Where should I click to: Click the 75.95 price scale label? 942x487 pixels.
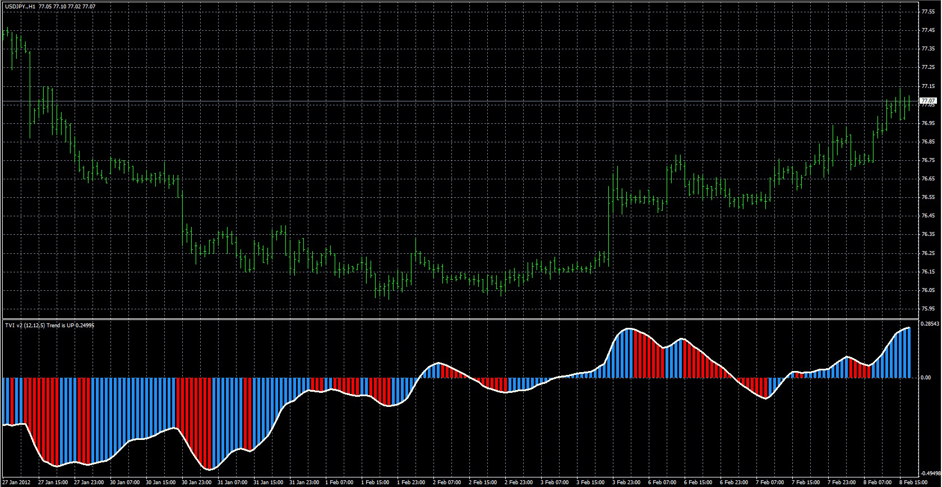[927, 309]
